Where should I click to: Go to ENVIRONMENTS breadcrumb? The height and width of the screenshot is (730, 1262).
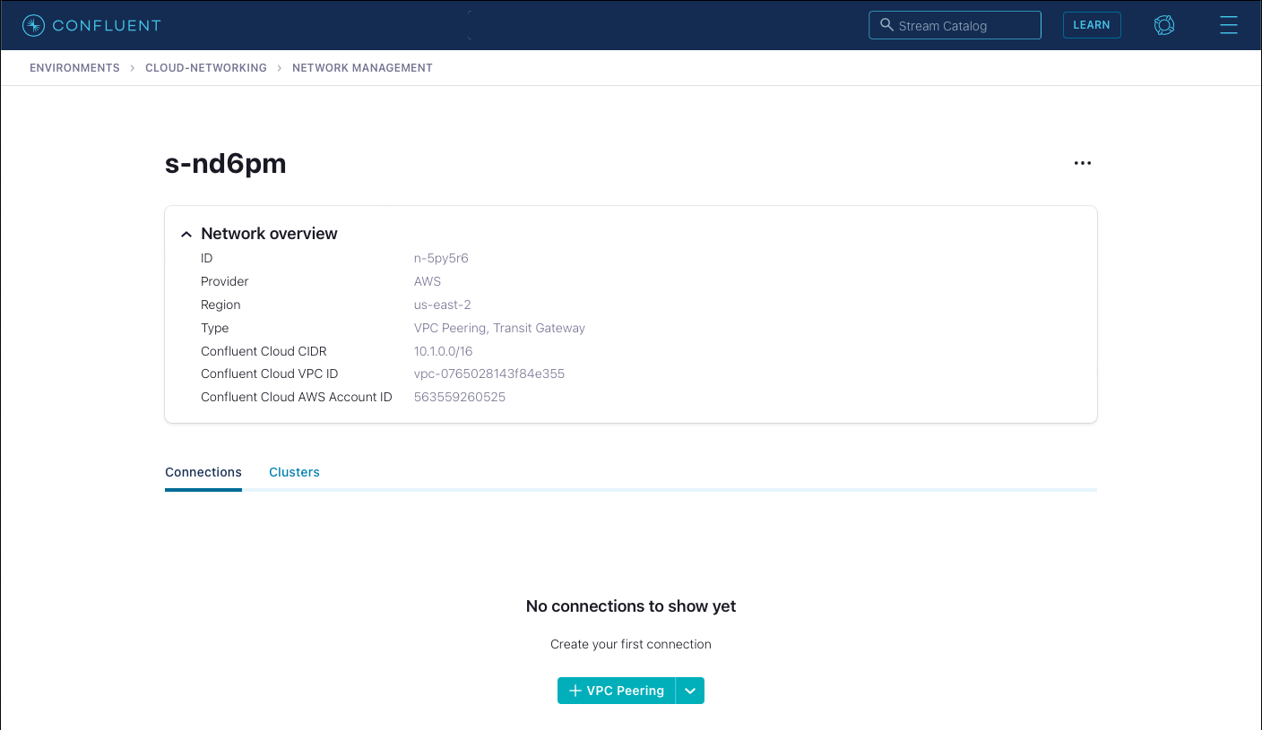pos(74,68)
